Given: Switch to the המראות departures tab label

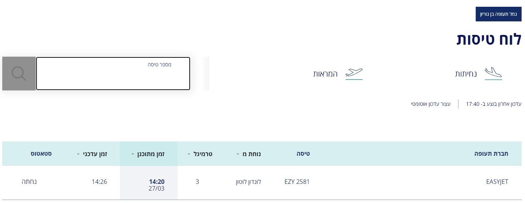Looking at the screenshot, I should [326, 74].
